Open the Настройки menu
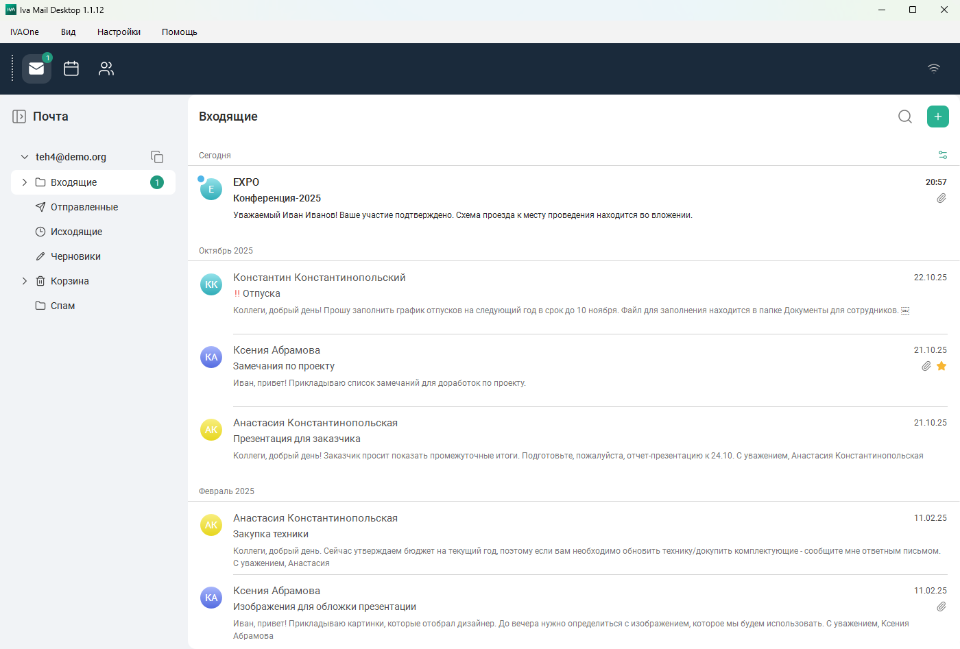This screenshot has height=649, width=960. pyautogui.click(x=119, y=32)
